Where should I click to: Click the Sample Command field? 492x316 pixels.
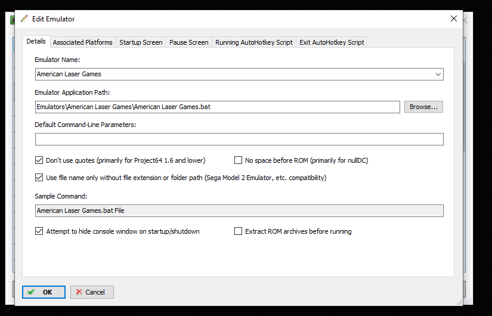239,210
